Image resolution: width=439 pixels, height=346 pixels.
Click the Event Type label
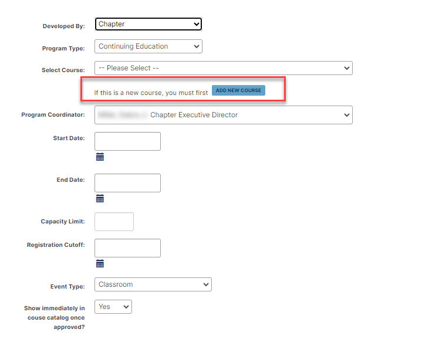click(x=67, y=286)
